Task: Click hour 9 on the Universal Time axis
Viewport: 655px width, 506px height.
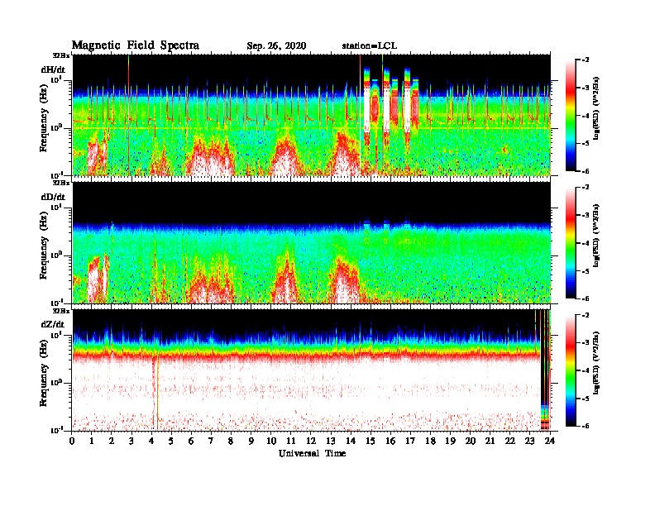Action: tap(251, 442)
